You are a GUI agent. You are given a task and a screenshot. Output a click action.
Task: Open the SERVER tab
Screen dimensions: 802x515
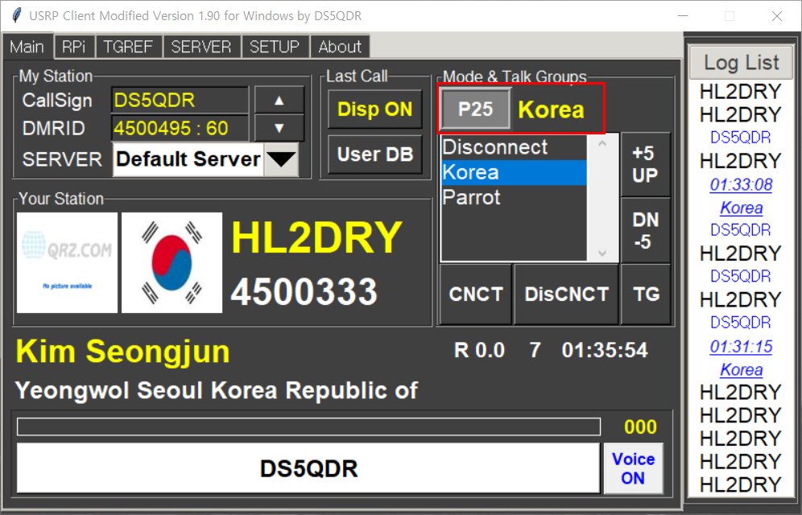tap(201, 47)
